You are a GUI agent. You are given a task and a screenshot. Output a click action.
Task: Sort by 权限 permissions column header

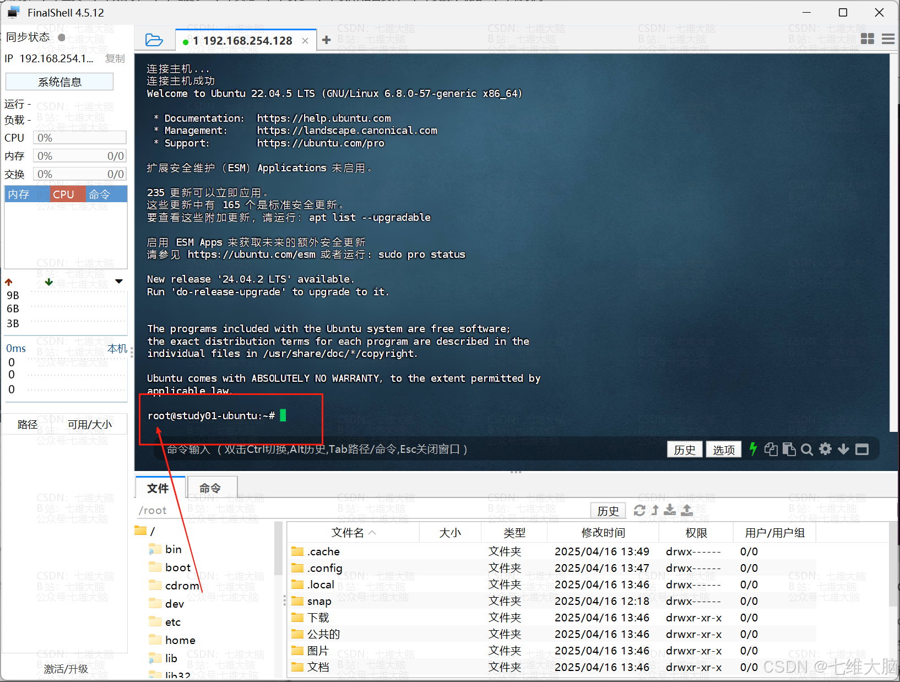pyautogui.click(x=696, y=533)
